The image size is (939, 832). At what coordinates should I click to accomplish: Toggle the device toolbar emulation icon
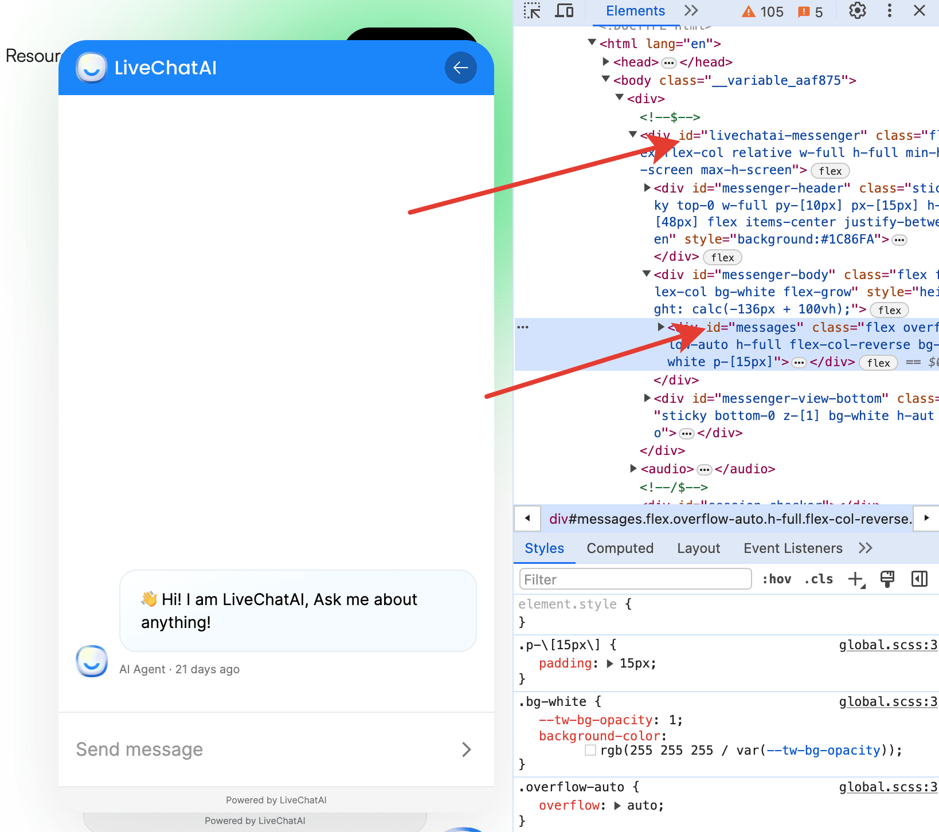[x=564, y=11]
